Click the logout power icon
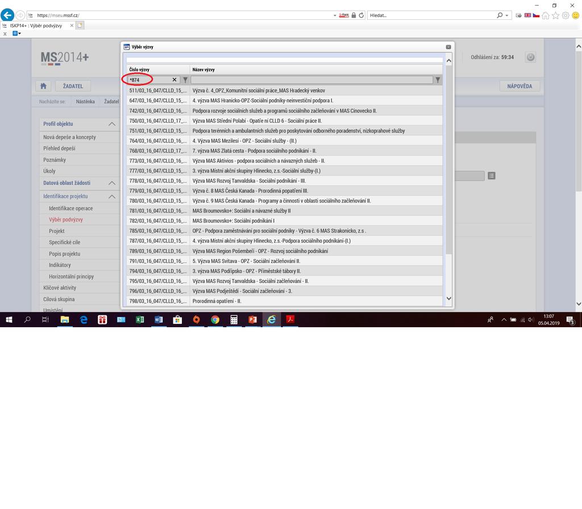This screenshot has height=509, width=582. [x=530, y=57]
